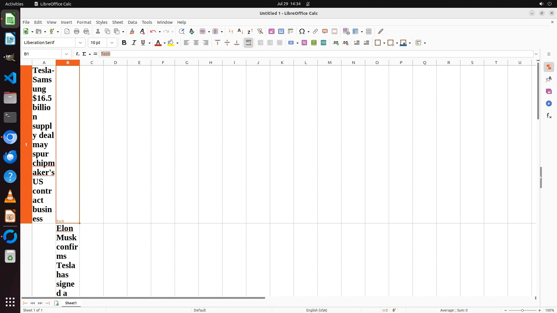557x313 pixels.
Task: Toggle the Wrap Text button
Action: [x=249, y=43]
